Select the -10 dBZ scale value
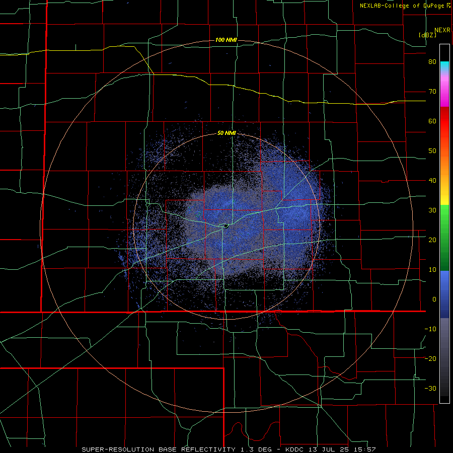This screenshot has height=453, width=453. (x=430, y=329)
